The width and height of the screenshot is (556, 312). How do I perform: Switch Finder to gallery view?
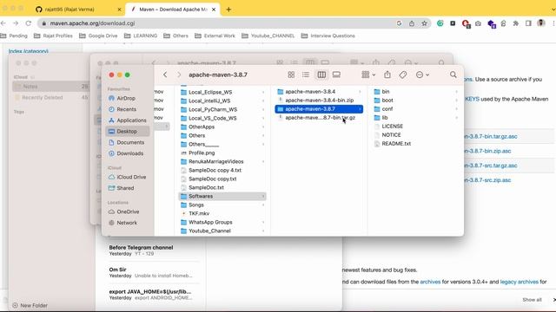tap(336, 75)
